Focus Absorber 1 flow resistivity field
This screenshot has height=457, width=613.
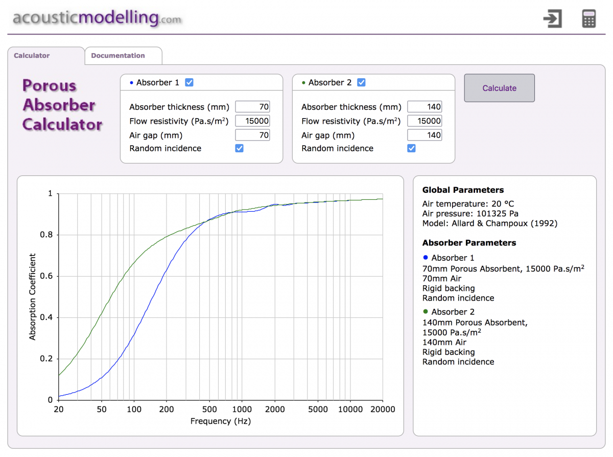tap(252, 121)
